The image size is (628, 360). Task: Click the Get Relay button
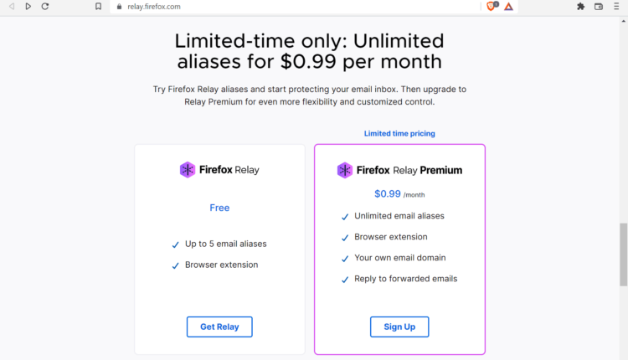pyautogui.click(x=219, y=327)
